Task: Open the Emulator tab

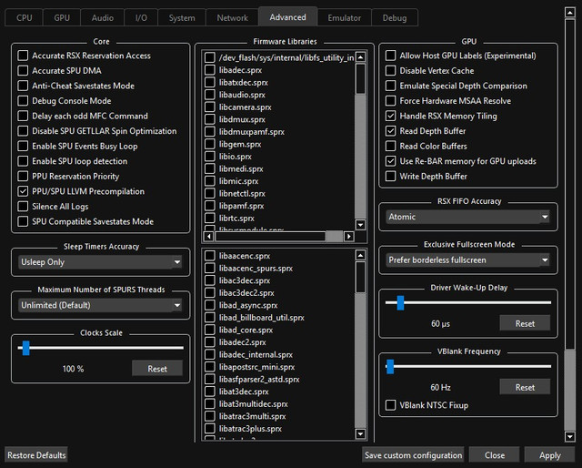Action: pos(344,17)
